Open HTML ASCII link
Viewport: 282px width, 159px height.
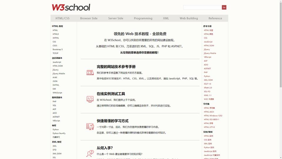pos(209,112)
